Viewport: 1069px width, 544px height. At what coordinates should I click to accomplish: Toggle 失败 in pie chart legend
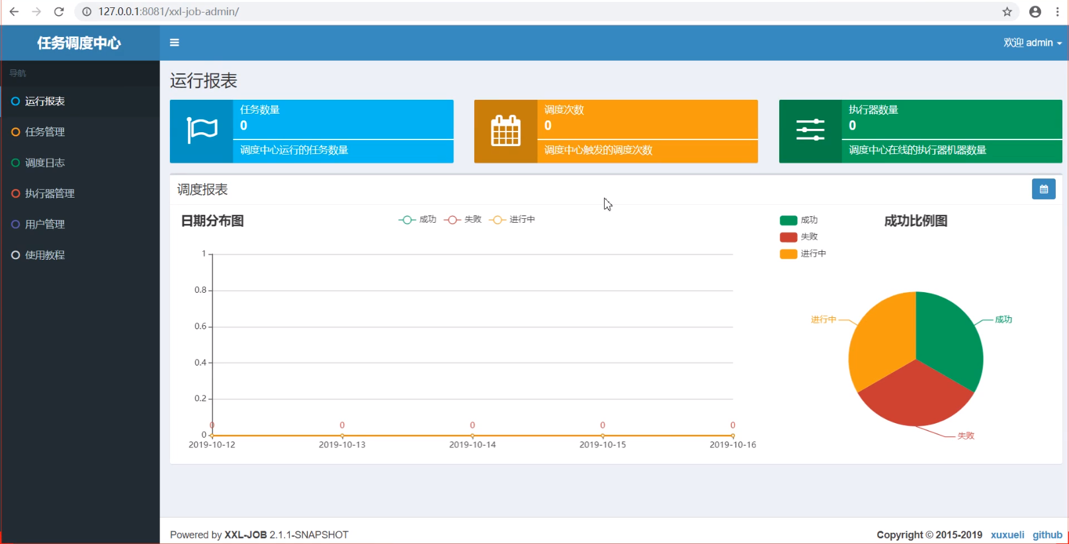pos(799,237)
